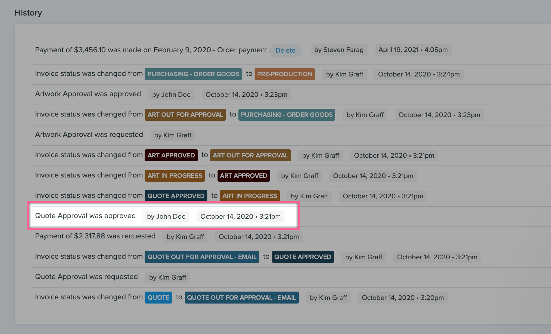The image size is (551, 334).
Task: Click QUOTE APPROVED badge in 'from QUOTE APPROVED' row
Action: coord(176,196)
